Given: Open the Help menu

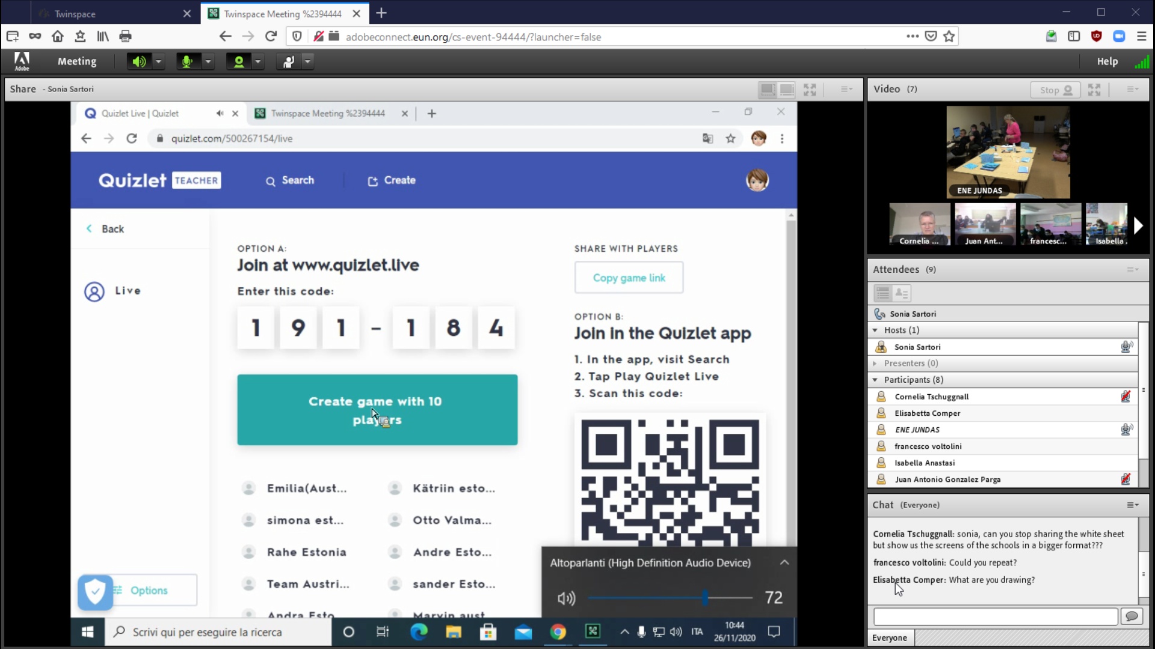Looking at the screenshot, I should [1107, 61].
